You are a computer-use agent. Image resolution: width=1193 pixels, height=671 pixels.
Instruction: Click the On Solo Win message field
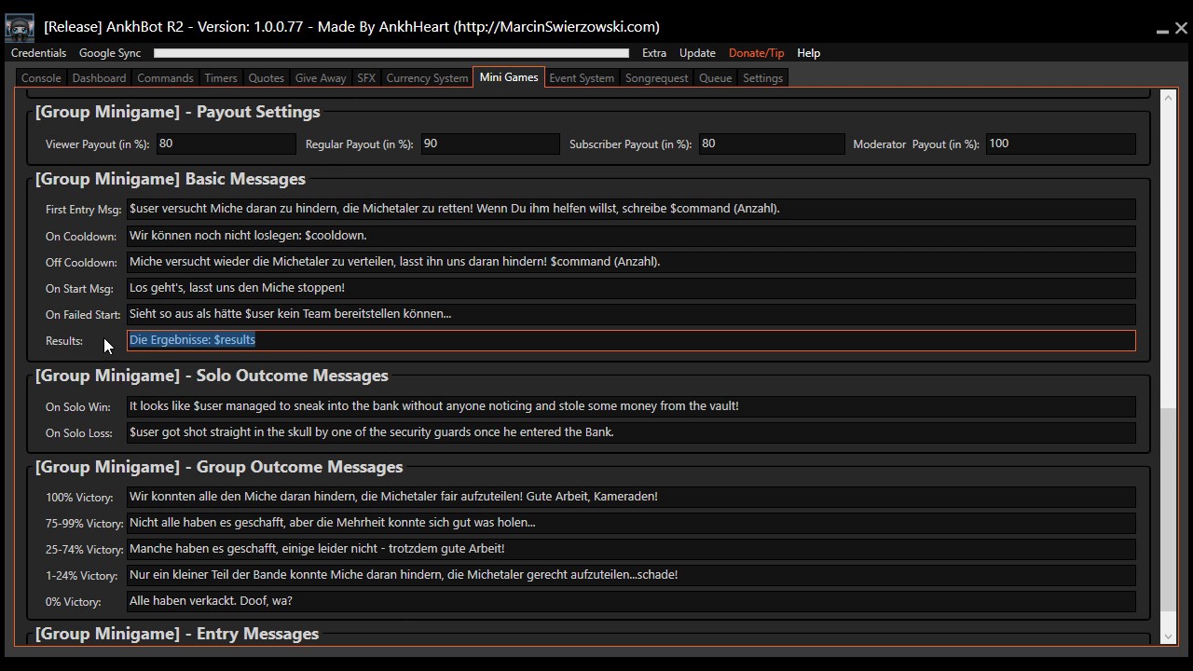pyautogui.click(x=631, y=406)
